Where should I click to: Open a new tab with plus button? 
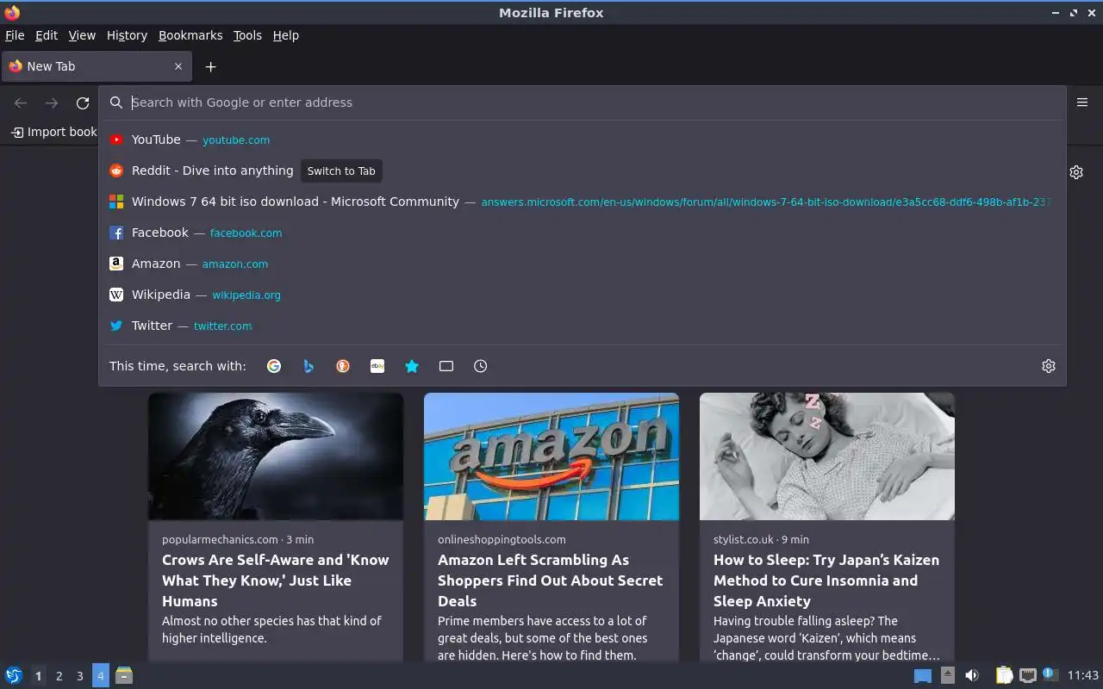[x=210, y=66]
